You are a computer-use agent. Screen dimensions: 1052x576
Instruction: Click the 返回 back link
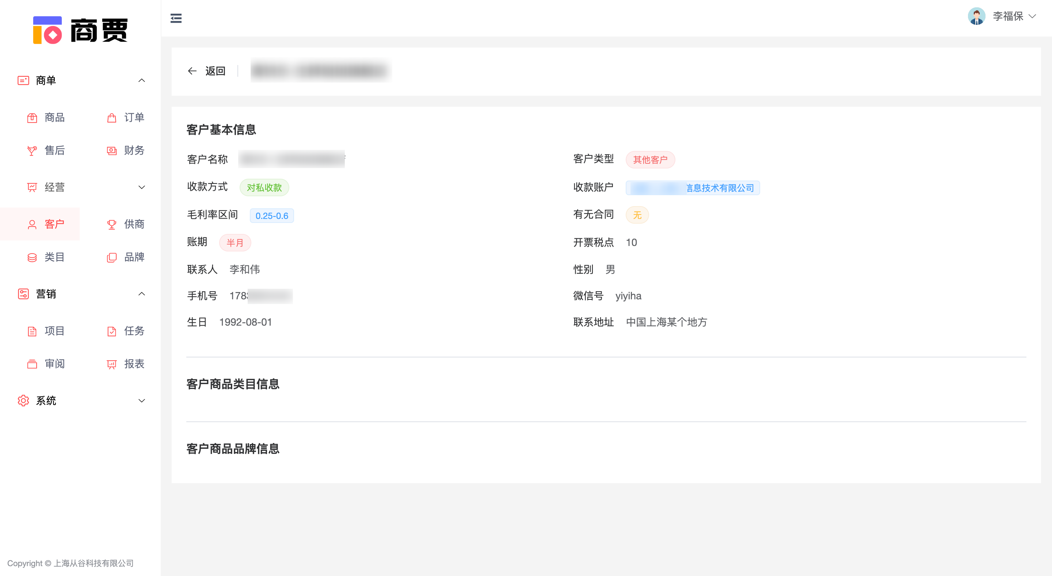tap(215, 71)
